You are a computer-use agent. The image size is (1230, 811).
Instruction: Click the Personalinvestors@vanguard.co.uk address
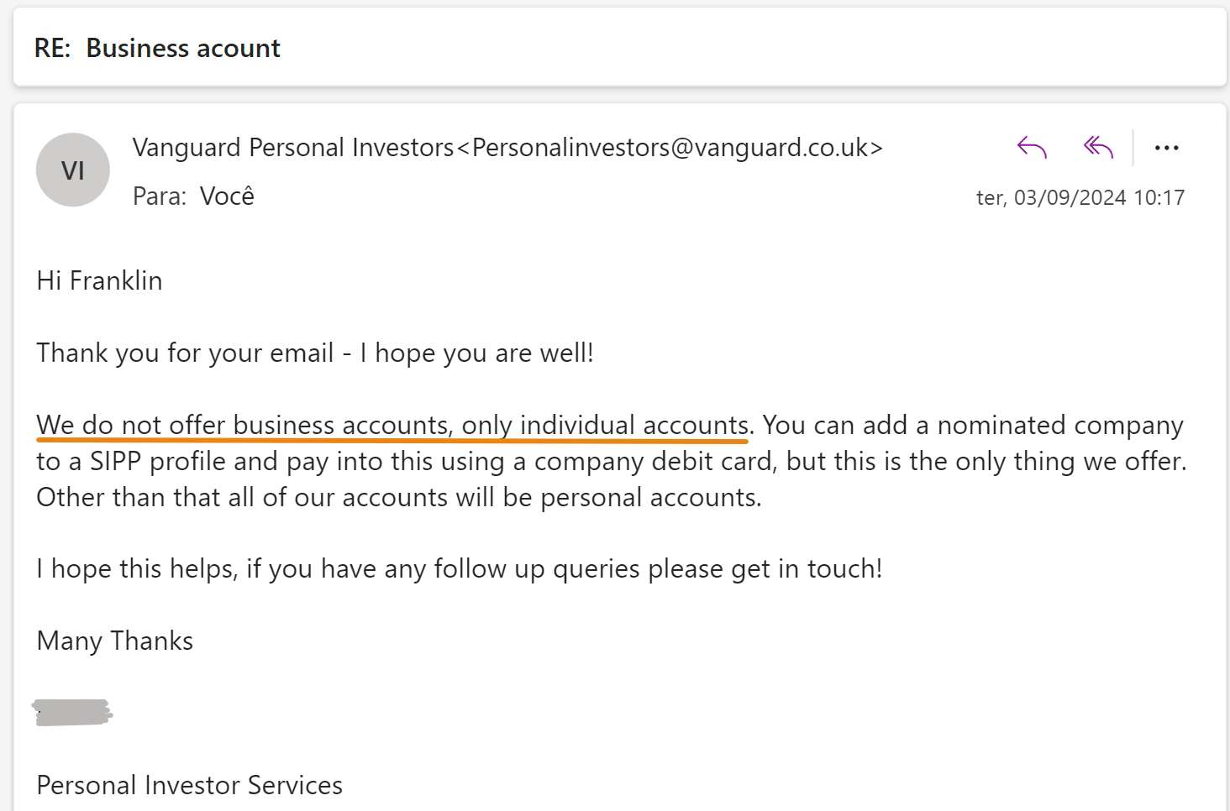(670, 148)
